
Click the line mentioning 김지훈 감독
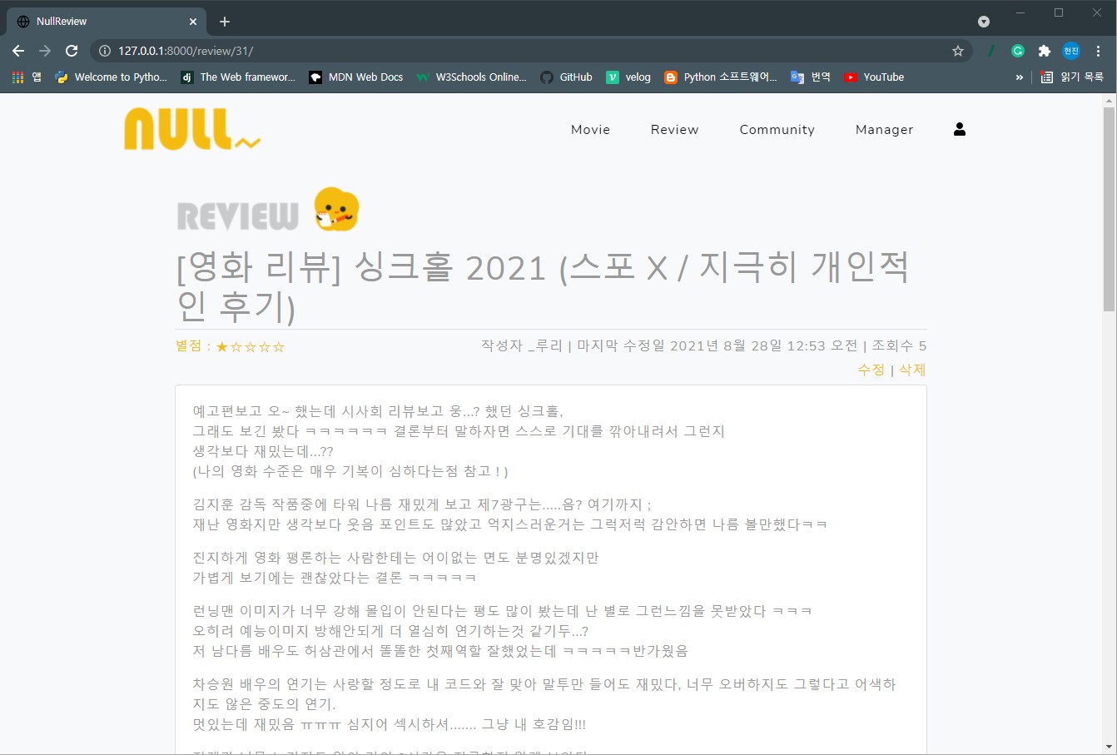tap(421, 504)
